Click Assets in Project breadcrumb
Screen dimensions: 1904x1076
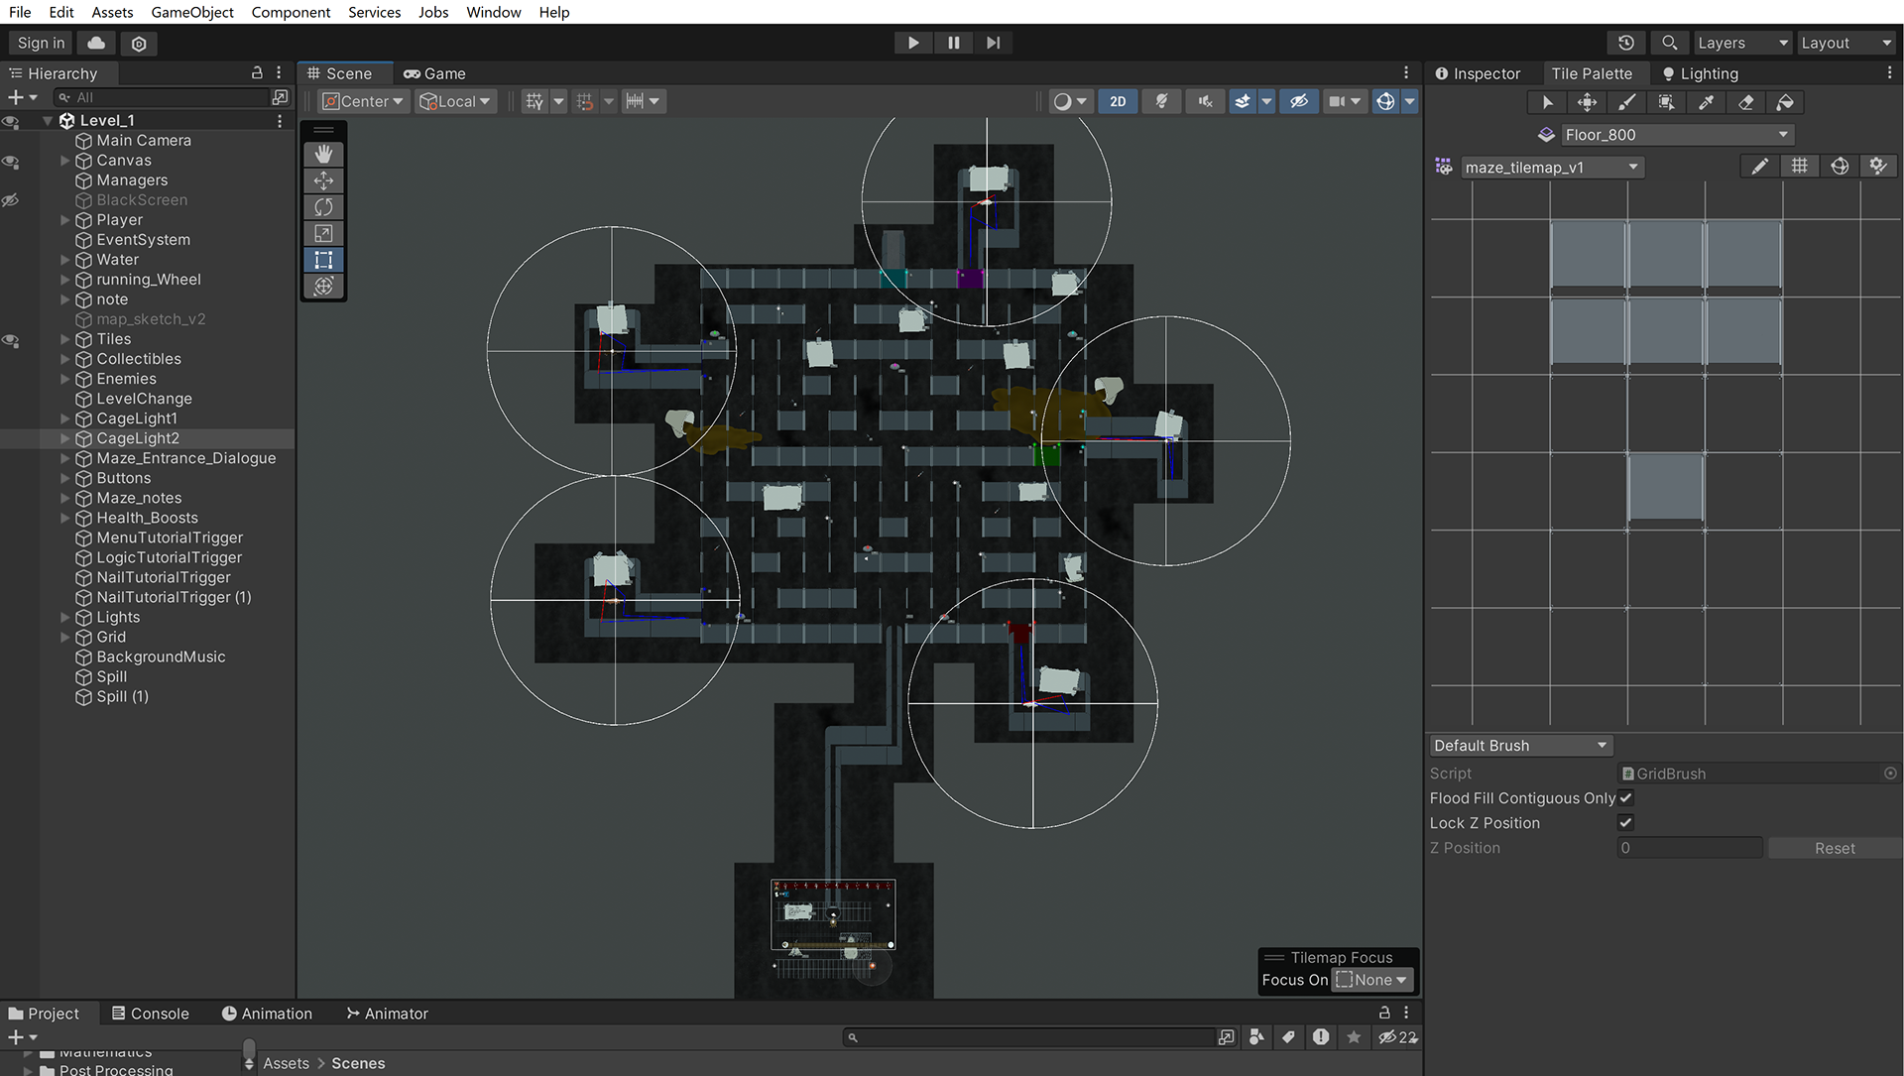[286, 1063]
